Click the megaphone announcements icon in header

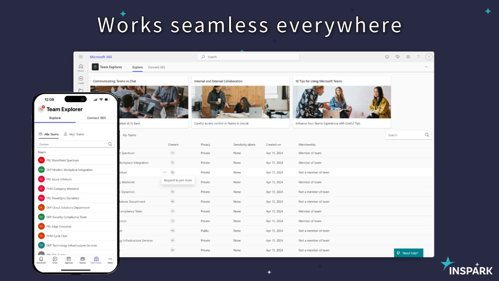click(397, 57)
